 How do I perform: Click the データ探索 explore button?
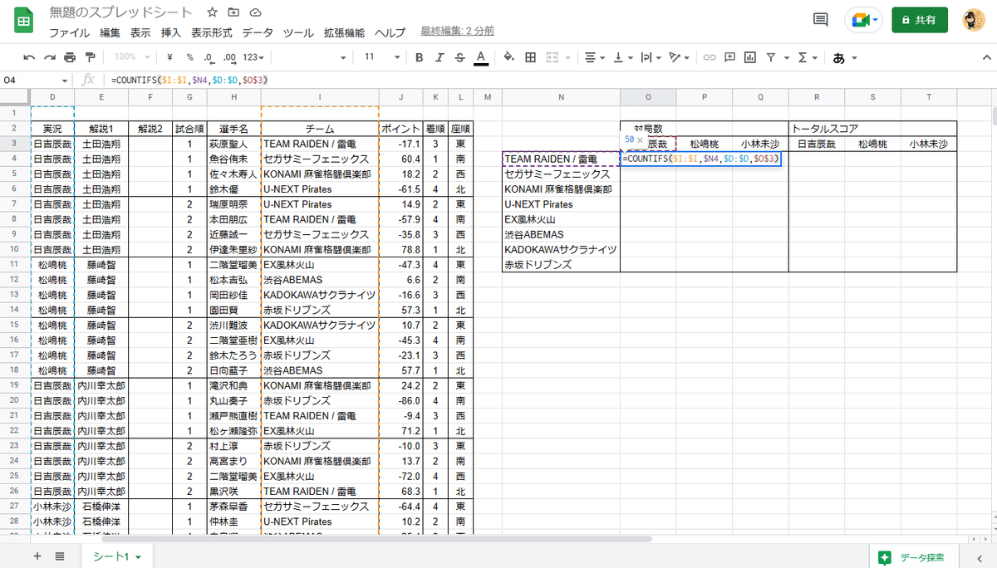[x=911, y=557]
